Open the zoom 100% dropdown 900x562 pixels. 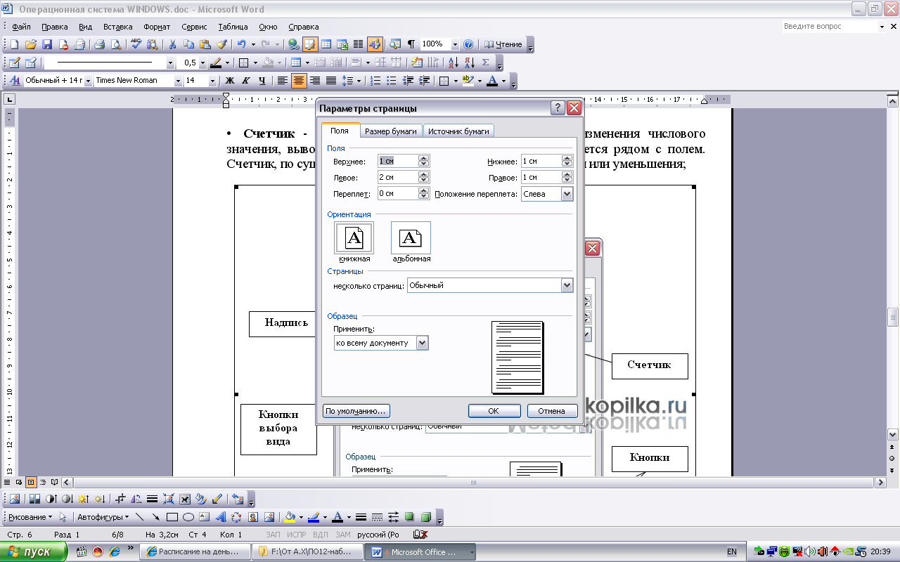click(455, 44)
